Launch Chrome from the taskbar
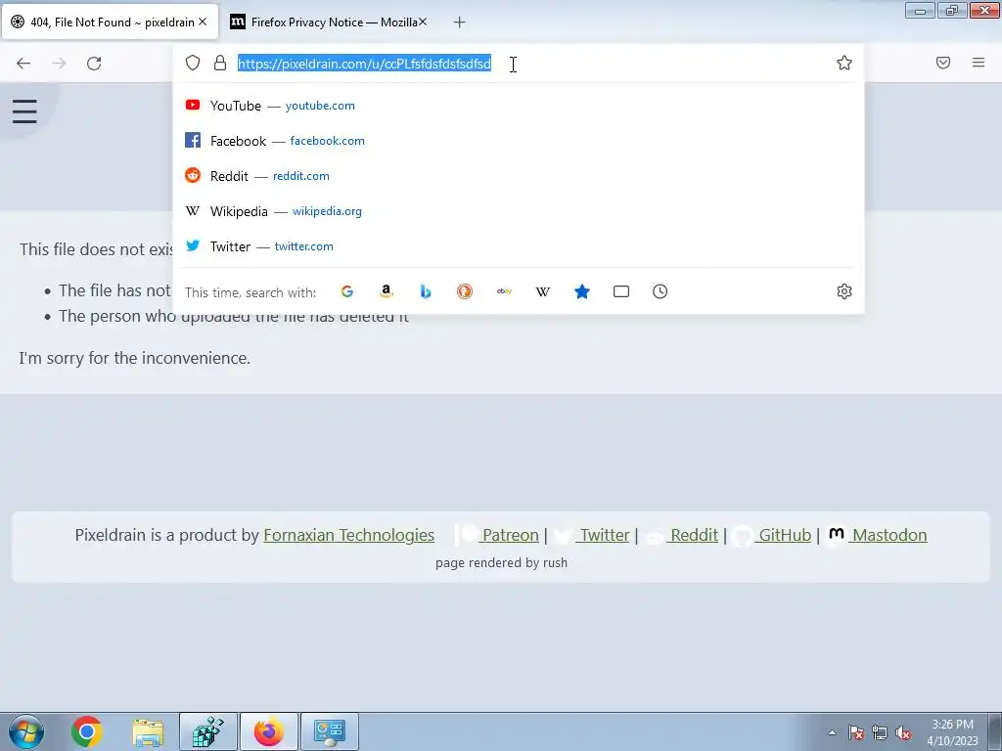This screenshot has width=1002, height=751. click(87, 731)
